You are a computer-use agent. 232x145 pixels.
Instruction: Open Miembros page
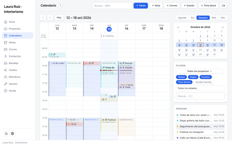(18, 77)
